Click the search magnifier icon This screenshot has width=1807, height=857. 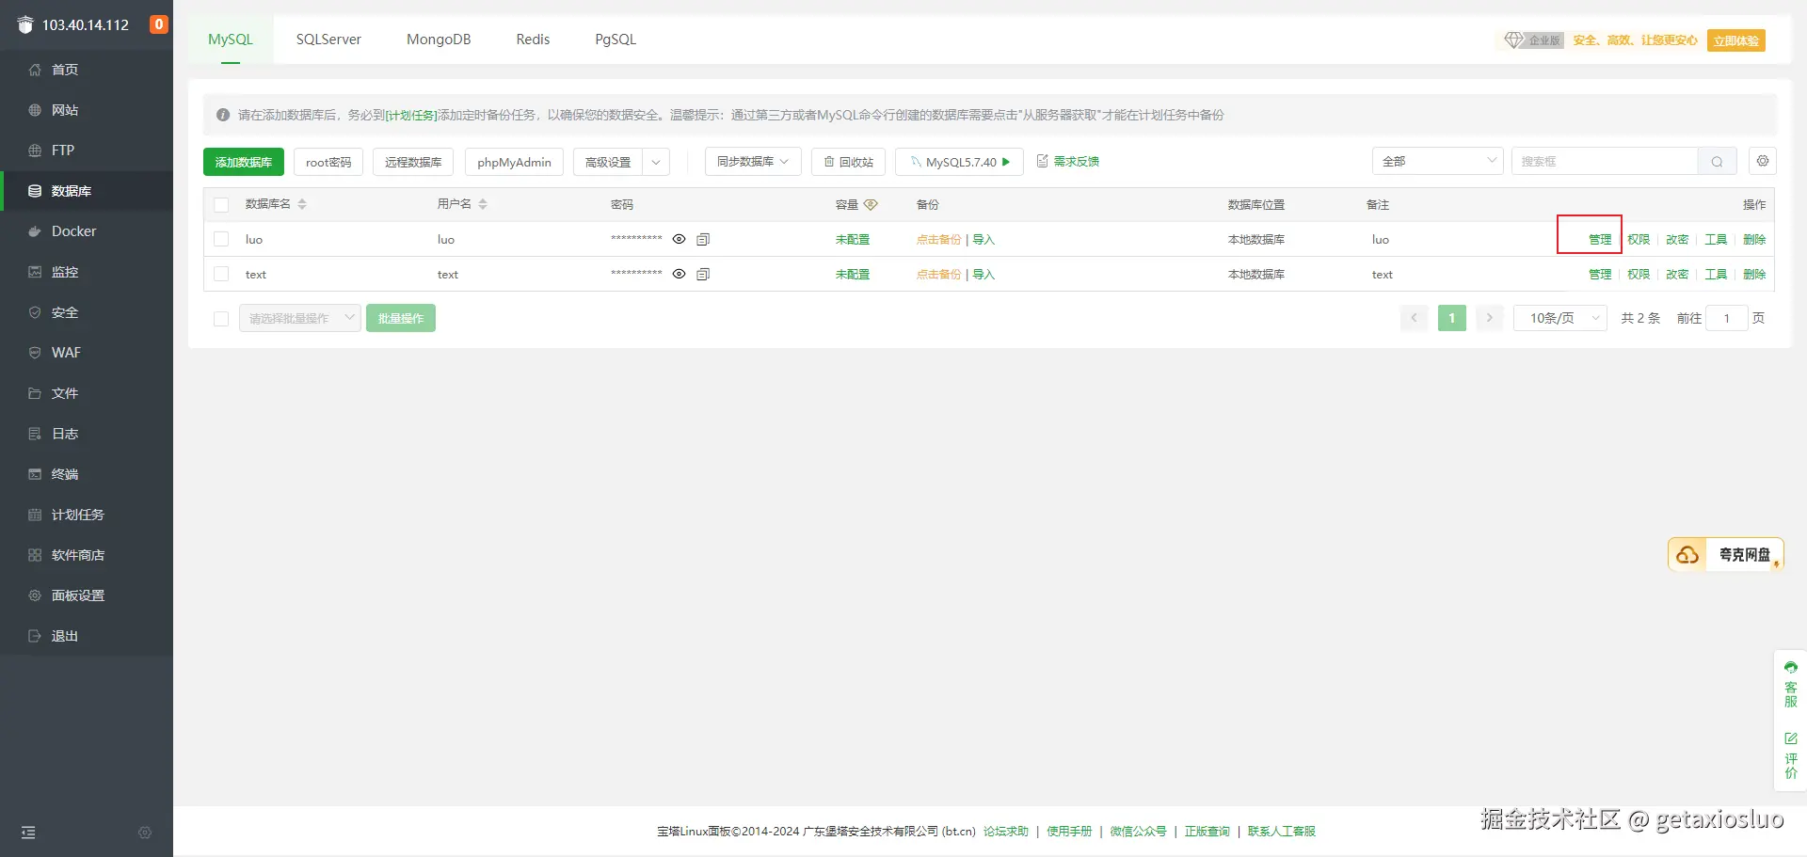[1717, 162]
